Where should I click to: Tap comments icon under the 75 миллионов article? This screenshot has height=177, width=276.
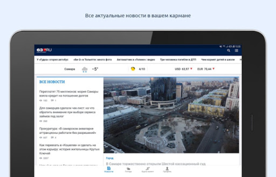pyautogui.click(x=52, y=101)
